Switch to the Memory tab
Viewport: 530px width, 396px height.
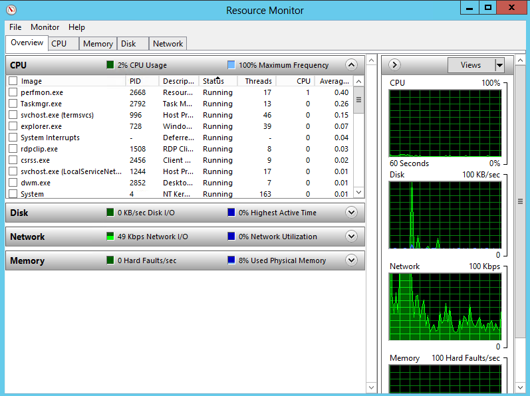tap(98, 44)
